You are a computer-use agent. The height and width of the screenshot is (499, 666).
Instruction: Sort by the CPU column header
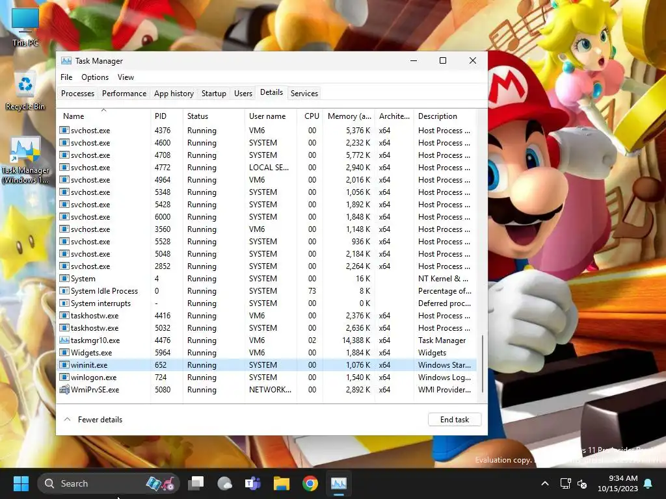310,116
